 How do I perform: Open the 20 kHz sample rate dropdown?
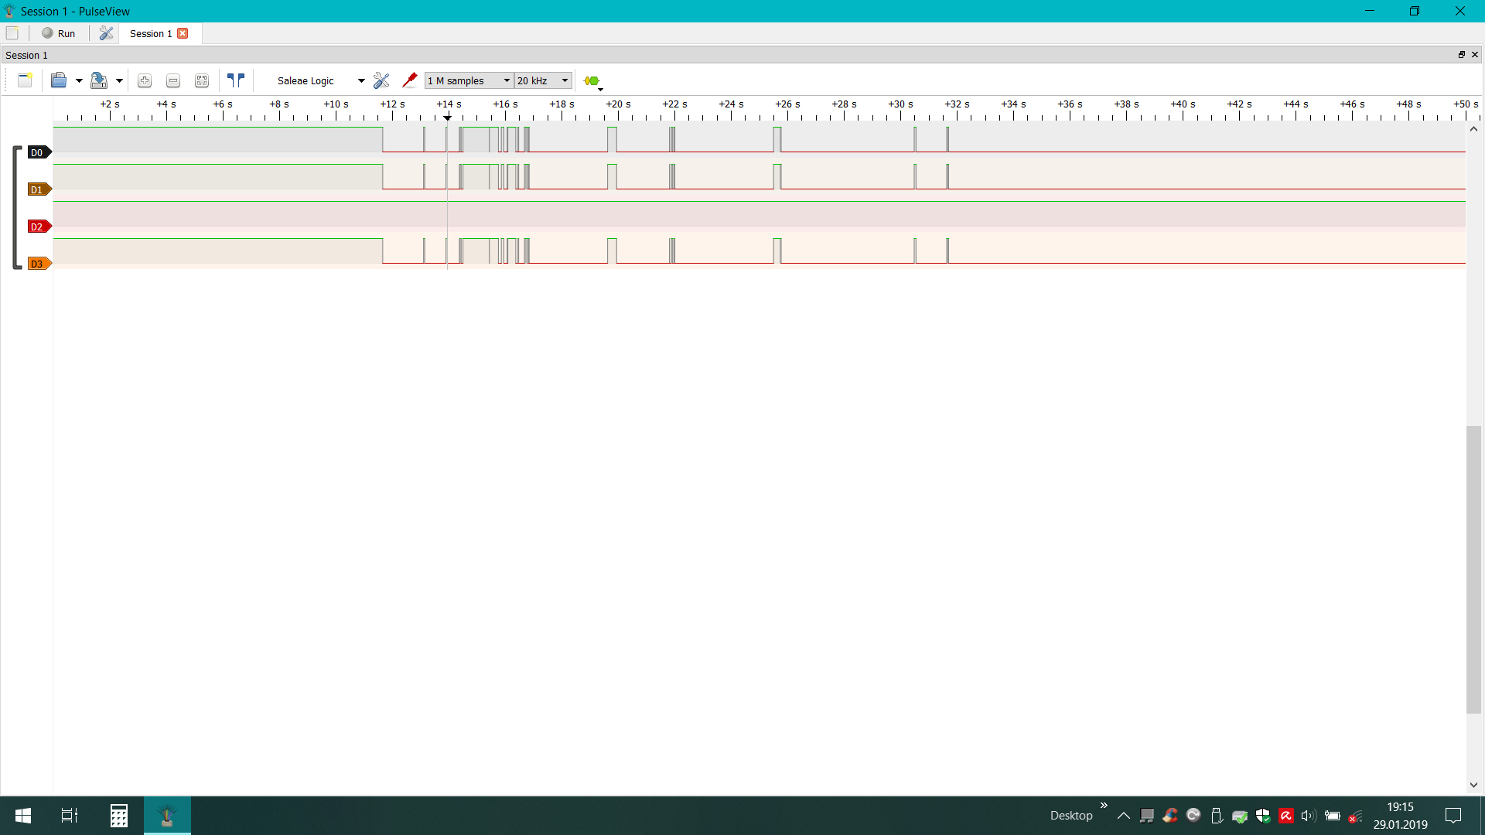coord(543,80)
